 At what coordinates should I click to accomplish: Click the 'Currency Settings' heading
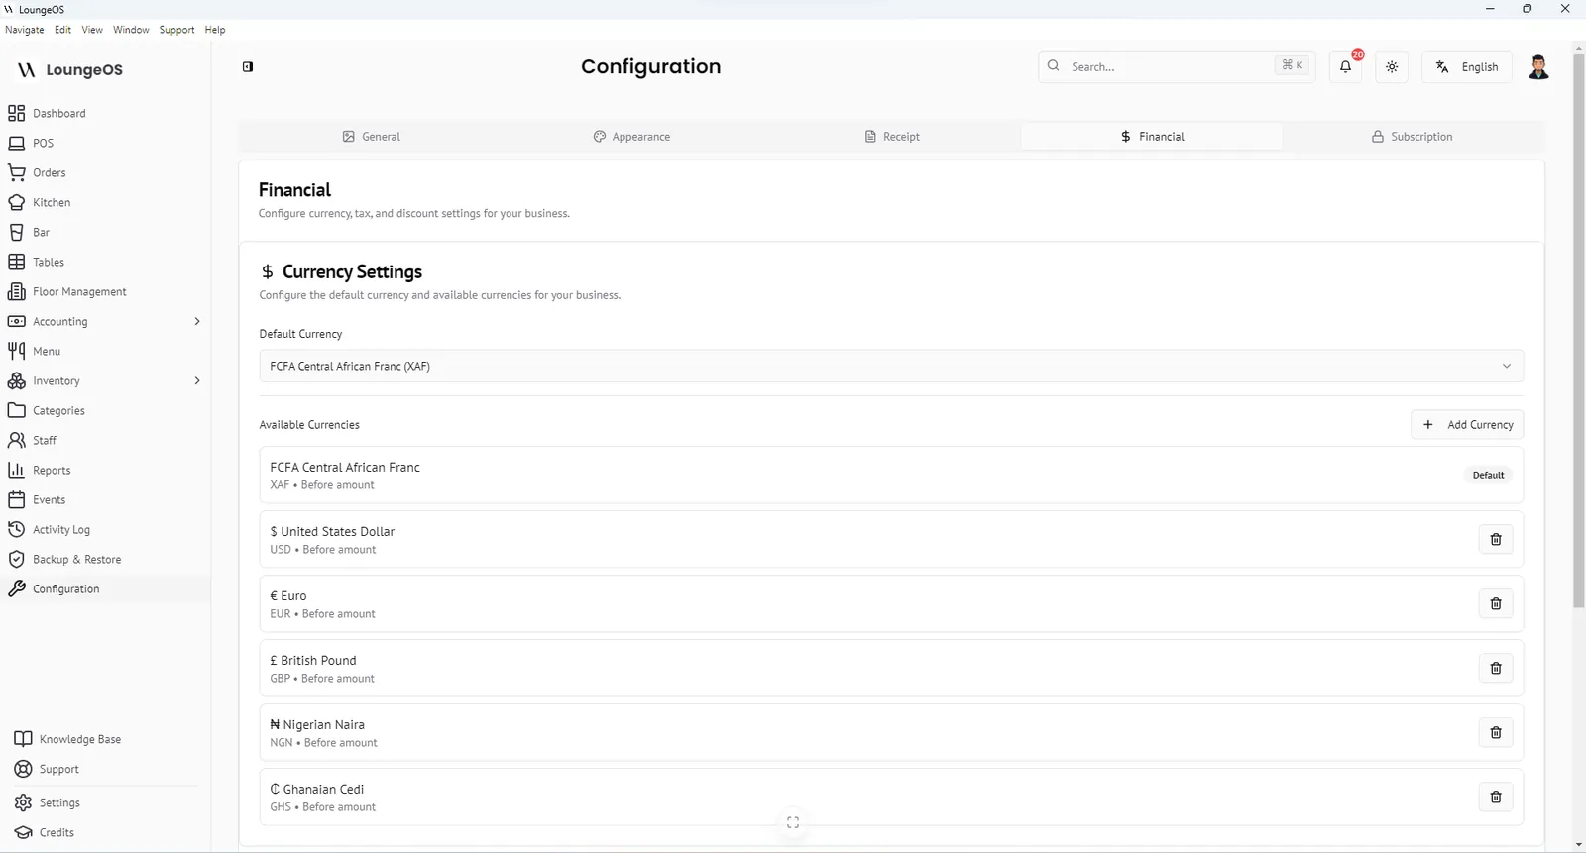352,271
